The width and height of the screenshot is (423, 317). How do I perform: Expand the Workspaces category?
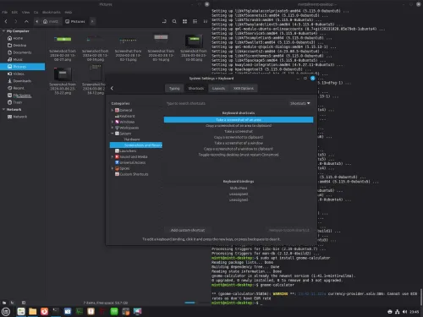[113, 128]
